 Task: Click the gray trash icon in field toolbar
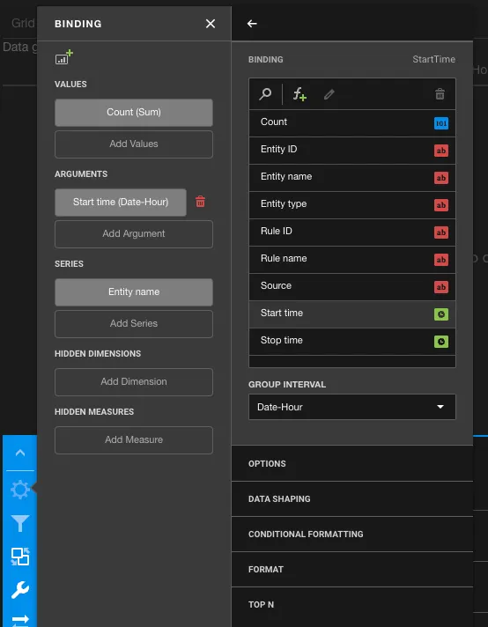[x=440, y=94]
